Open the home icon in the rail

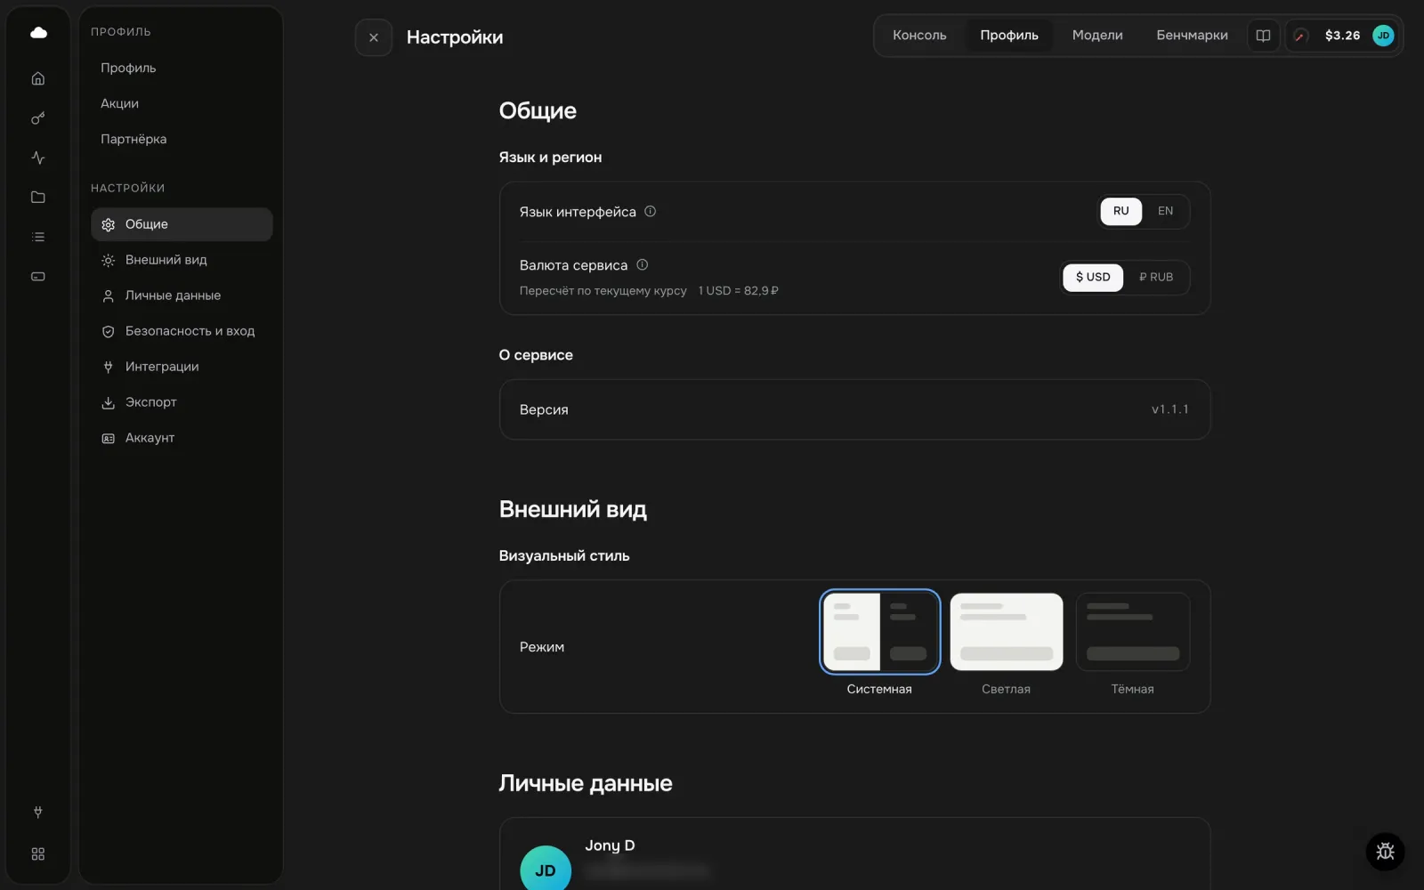coord(38,78)
